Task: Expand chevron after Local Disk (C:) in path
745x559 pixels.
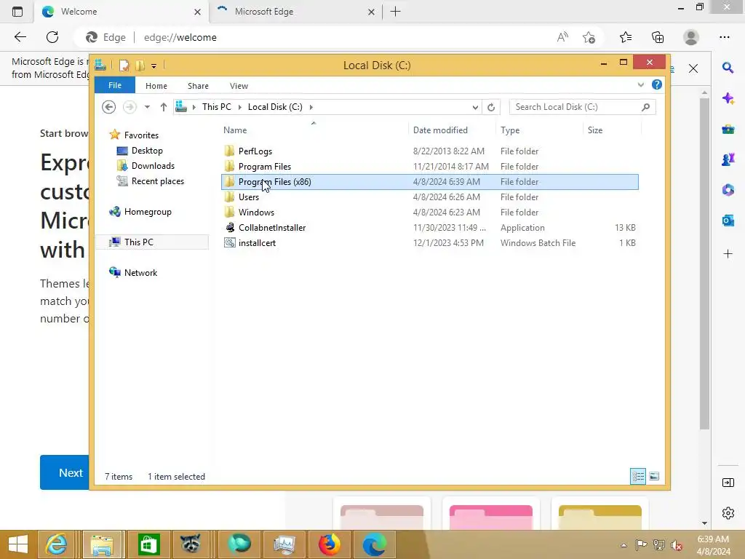Action: (311, 107)
